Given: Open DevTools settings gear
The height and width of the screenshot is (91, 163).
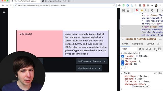Looking at the screenshot, I should coord(152,10).
